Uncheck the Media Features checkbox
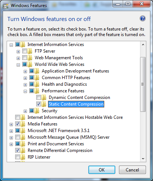 (17, 124)
